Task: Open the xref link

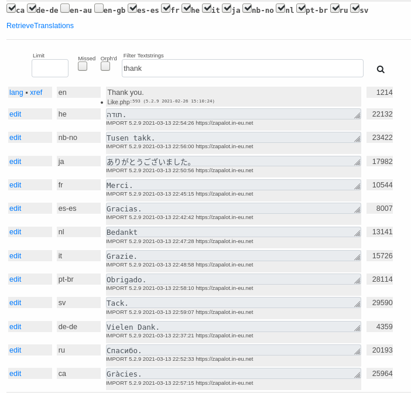Action: [x=36, y=93]
